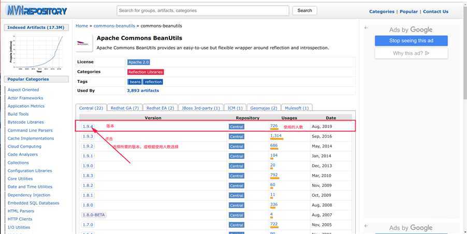Open version 1.8.2
This screenshot has height=234, width=467.
click(88, 185)
